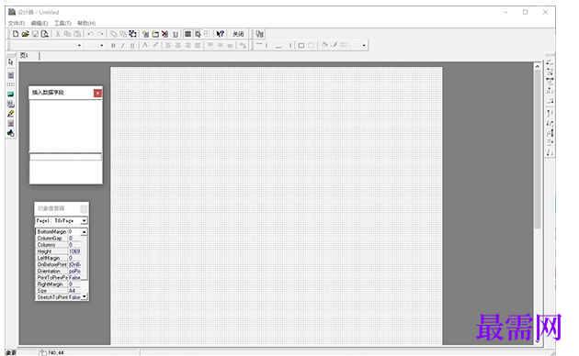Screen dimensions: 579x356
Task: Save the report using the floppy disk icon
Action: [35, 34]
